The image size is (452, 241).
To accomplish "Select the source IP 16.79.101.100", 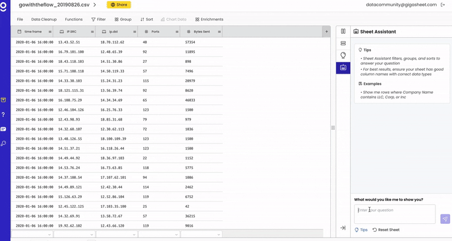I will coord(71,52).
